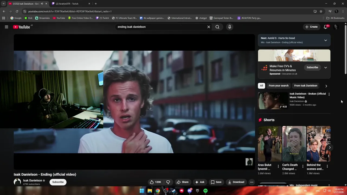Open Kick bookmark
Screen dimensions: 347x195
click(x=28, y=18)
